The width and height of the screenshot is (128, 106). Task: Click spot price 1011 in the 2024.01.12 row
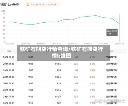30,90
